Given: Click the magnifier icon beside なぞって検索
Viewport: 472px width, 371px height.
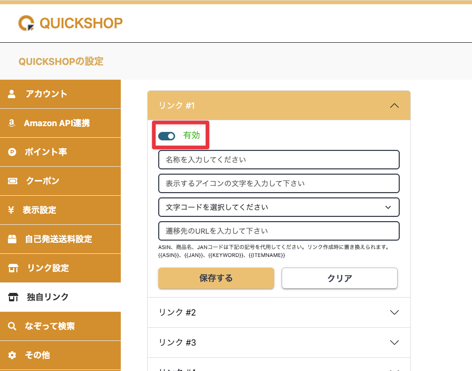Looking at the screenshot, I should point(12,326).
